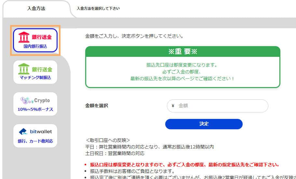Select Crypto 10%~5%ボーナス deposit method

pos(35,104)
